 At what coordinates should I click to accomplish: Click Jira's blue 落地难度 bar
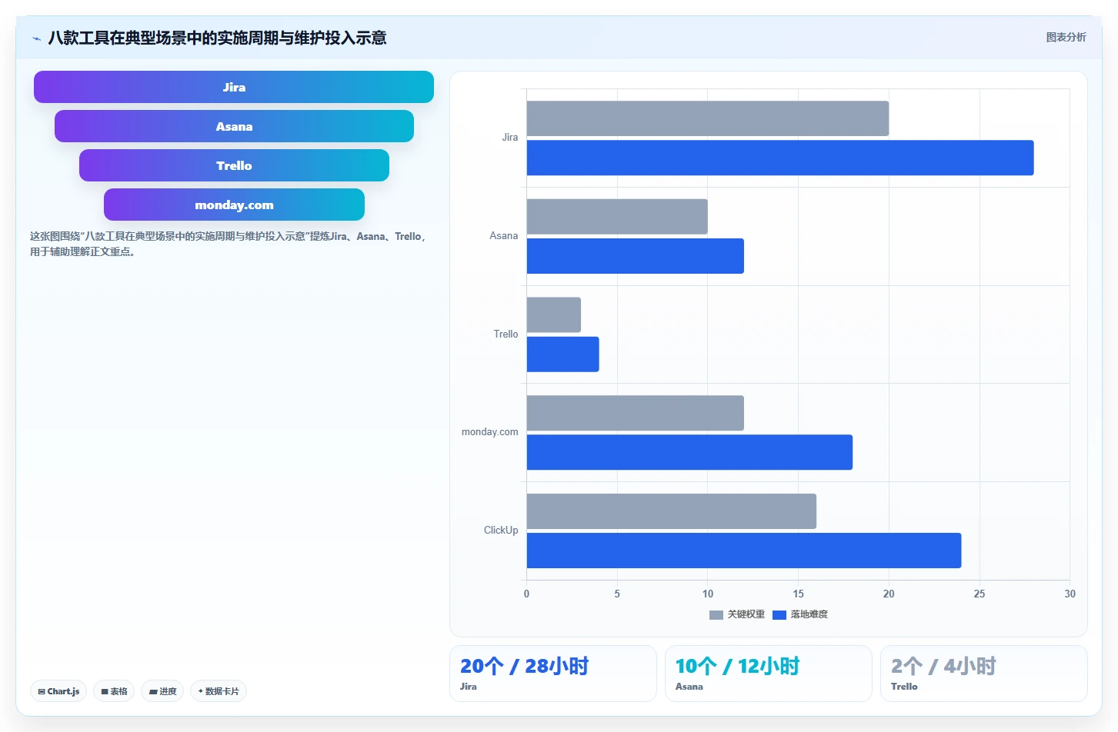click(780, 158)
